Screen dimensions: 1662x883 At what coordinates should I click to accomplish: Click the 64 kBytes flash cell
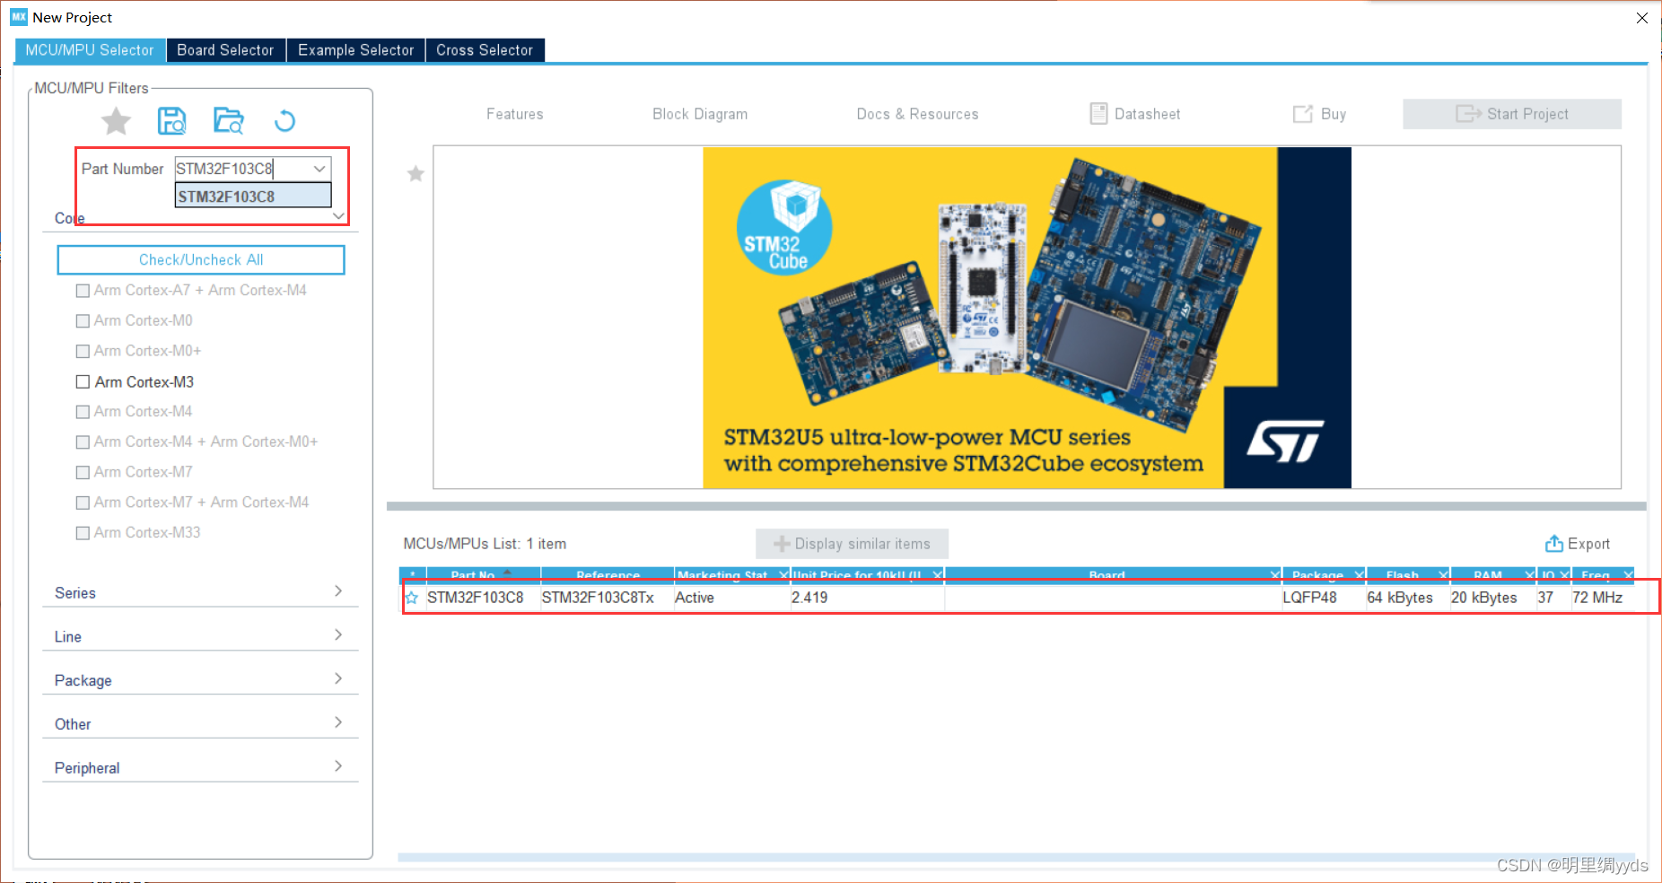pyautogui.click(x=1406, y=598)
